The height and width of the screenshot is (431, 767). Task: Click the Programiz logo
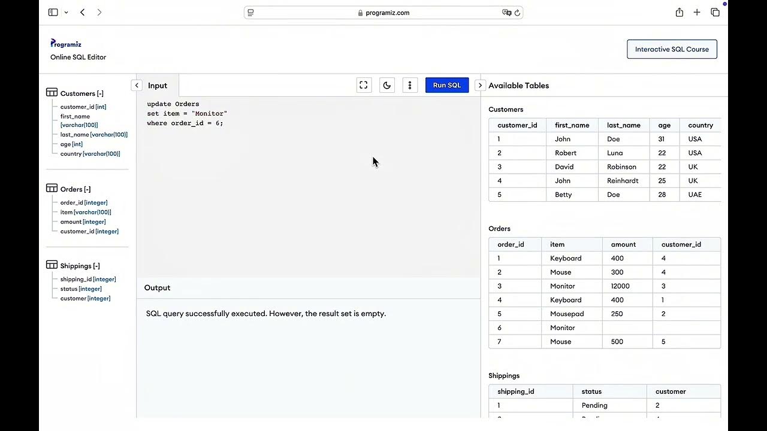[66, 44]
